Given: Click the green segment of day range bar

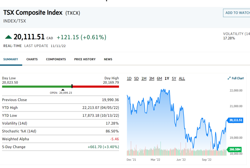Looking at the screenshot, I should [37, 87].
